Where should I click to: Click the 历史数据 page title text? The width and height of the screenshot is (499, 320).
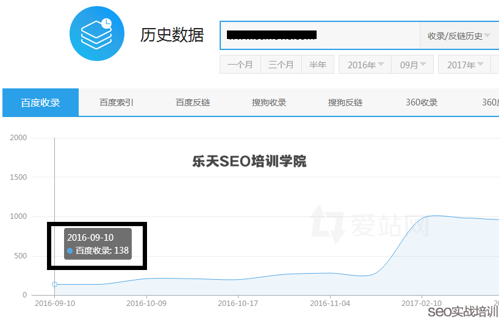172,35
